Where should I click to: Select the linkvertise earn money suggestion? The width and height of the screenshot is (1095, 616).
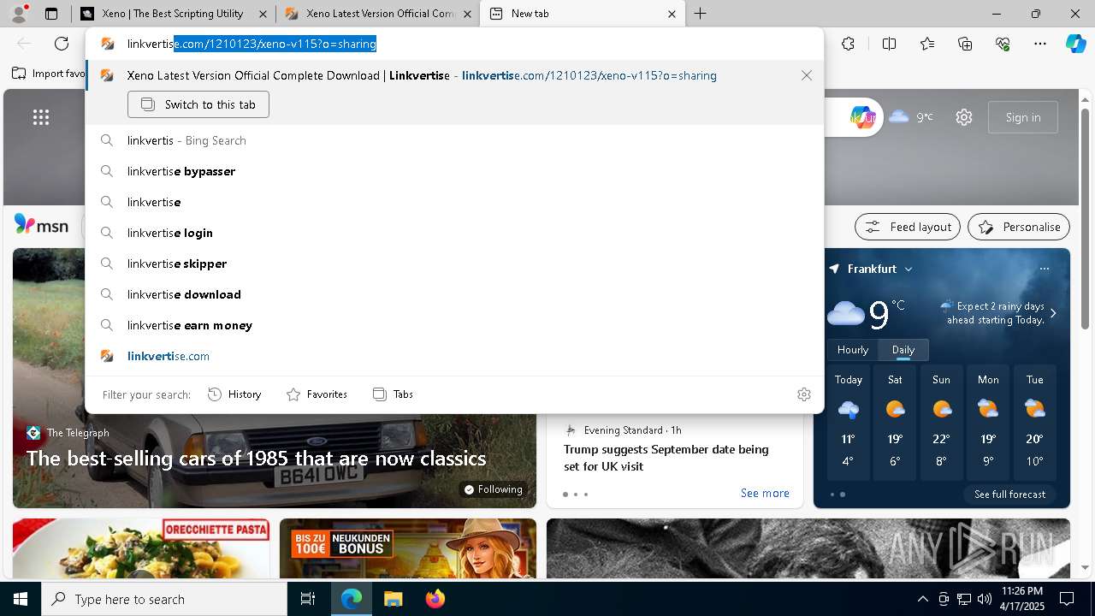(x=454, y=325)
